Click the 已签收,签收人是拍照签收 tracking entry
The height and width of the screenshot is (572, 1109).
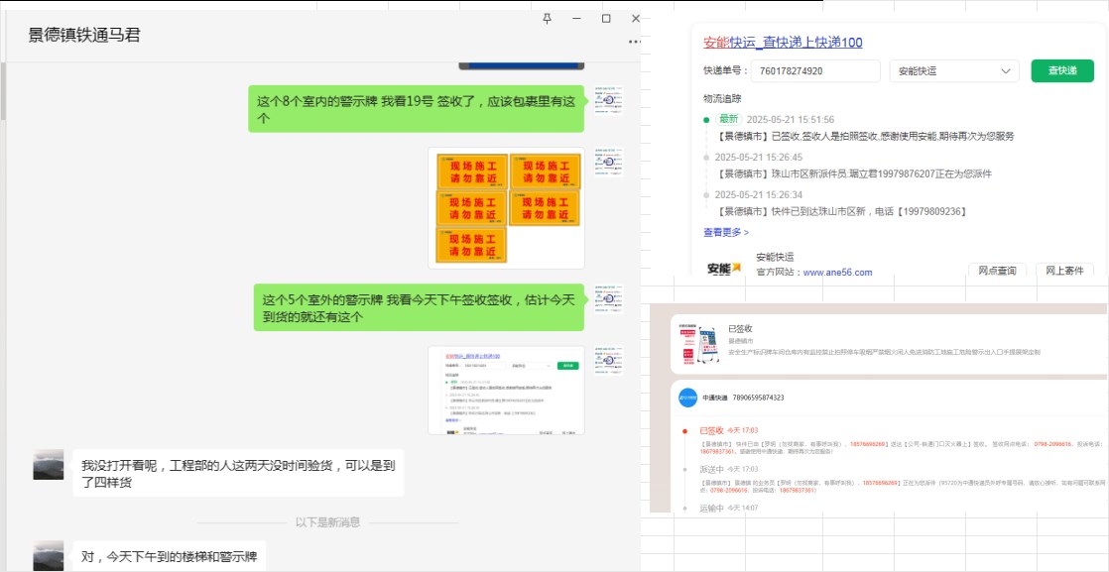point(866,136)
